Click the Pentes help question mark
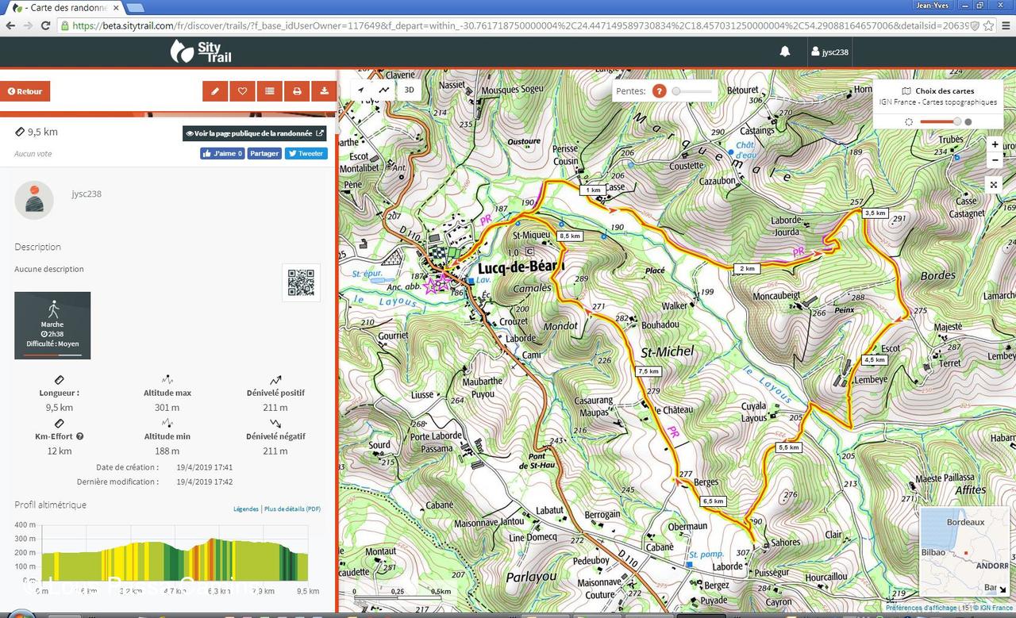This screenshot has width=1016, height=618. (659, 91)
